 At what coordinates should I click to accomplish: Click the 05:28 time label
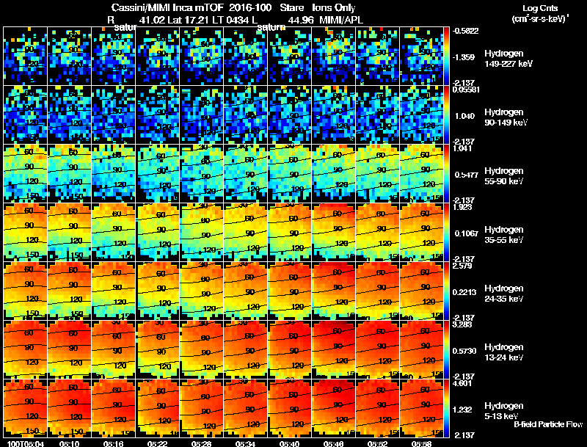[201, 443]
